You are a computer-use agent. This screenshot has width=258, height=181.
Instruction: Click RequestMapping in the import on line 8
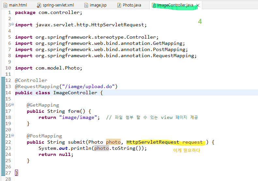(174, 56)
